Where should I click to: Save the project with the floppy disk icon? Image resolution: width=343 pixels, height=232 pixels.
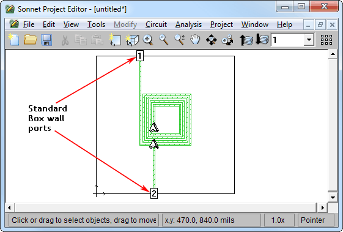[46, 40]
